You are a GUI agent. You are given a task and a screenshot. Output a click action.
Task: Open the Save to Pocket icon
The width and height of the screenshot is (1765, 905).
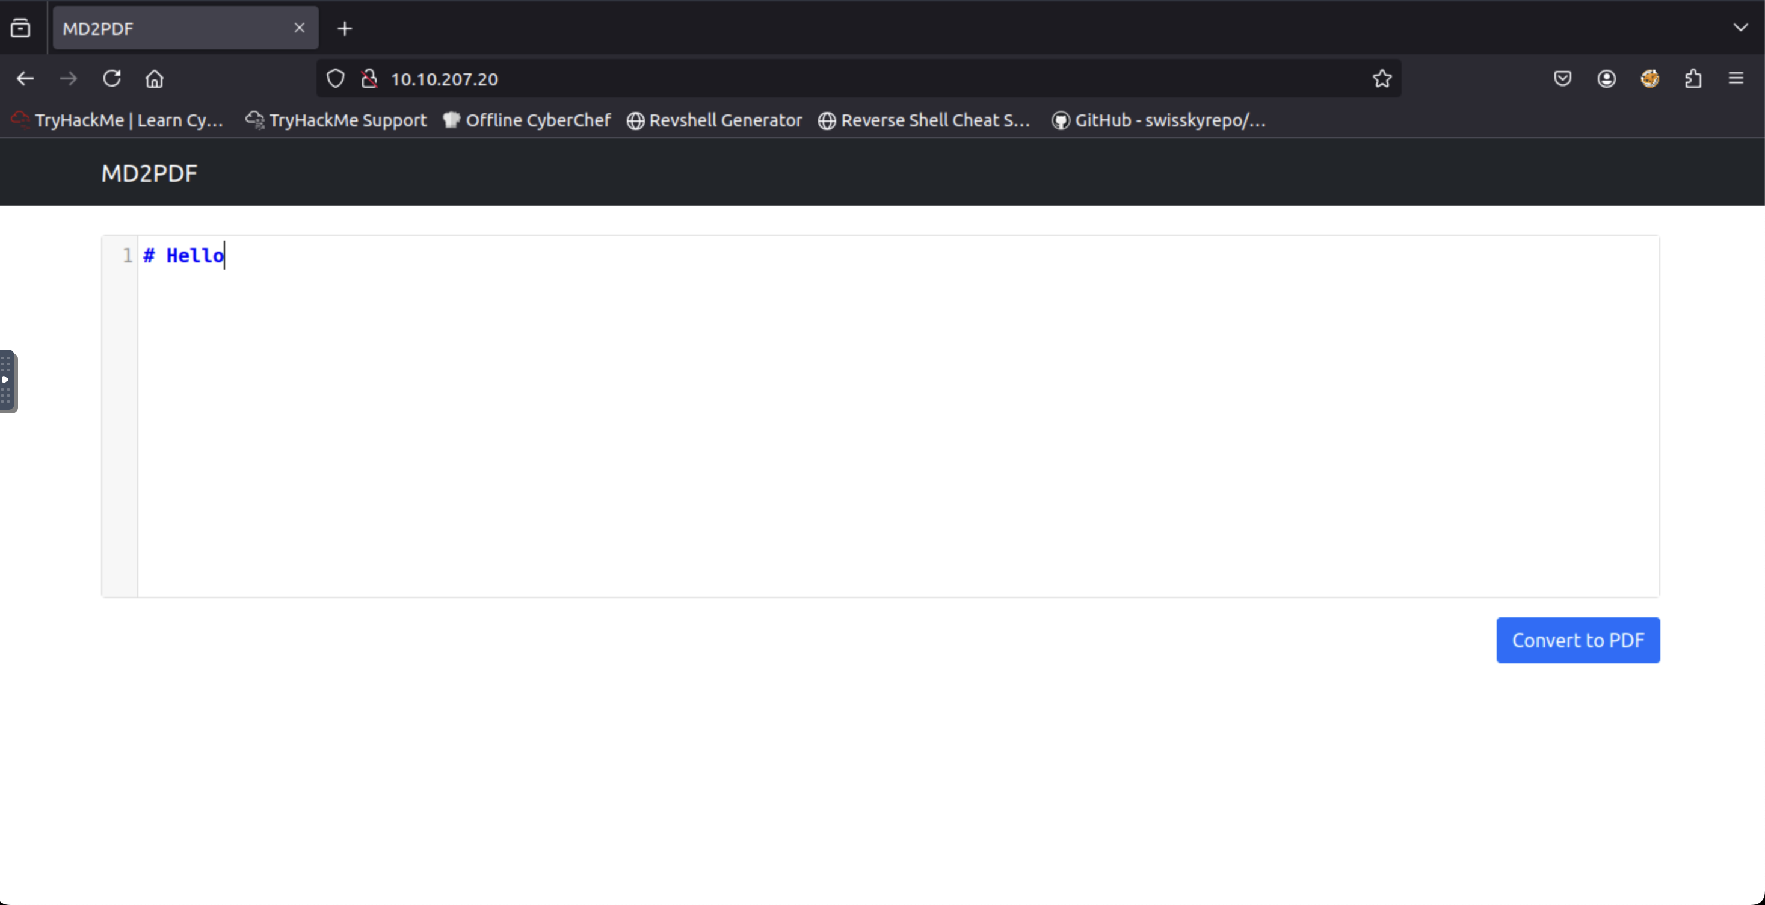(x=1562, y=79)
